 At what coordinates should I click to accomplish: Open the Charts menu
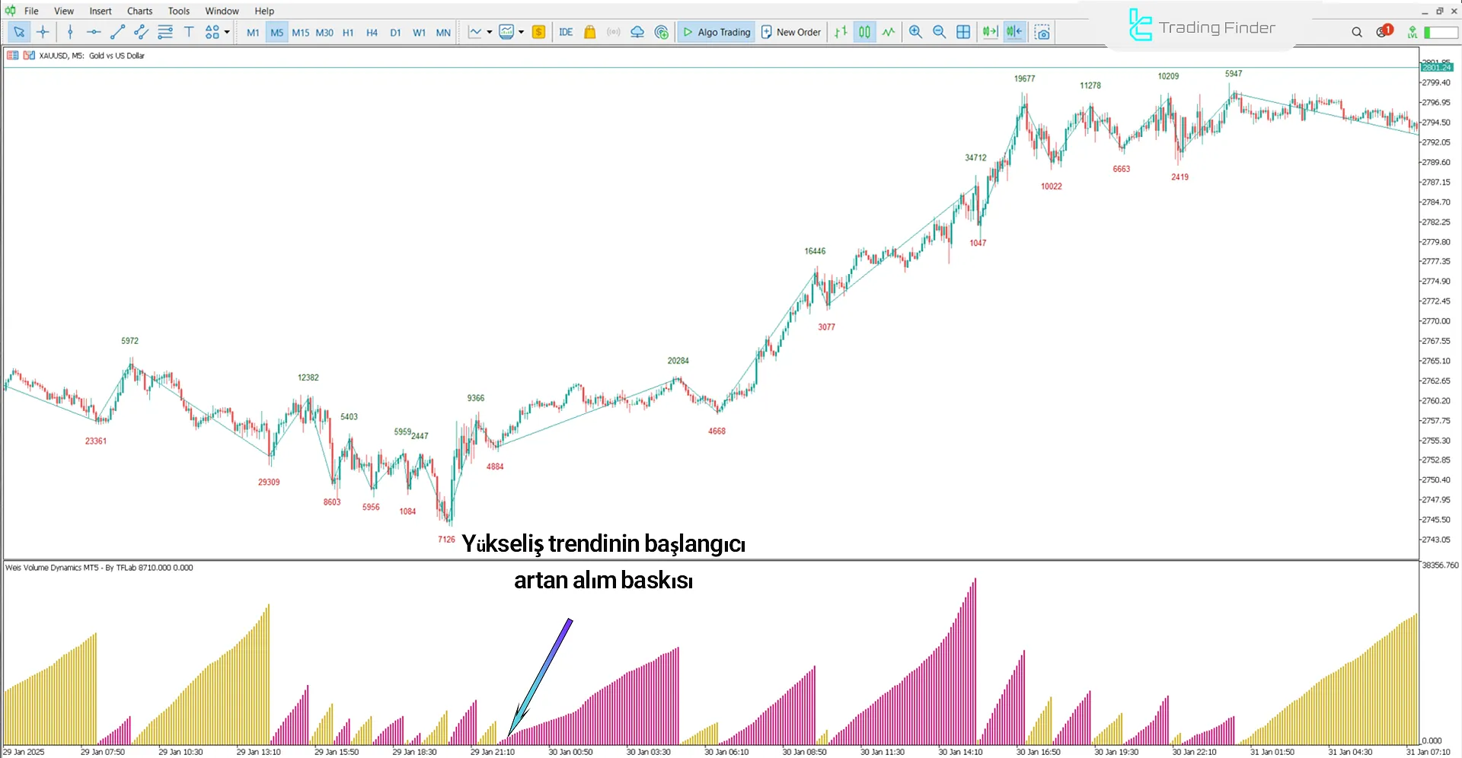[139, 11]
